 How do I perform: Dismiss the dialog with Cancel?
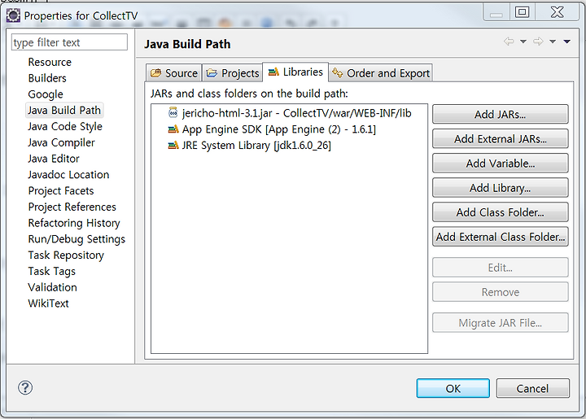pos(532,388)
